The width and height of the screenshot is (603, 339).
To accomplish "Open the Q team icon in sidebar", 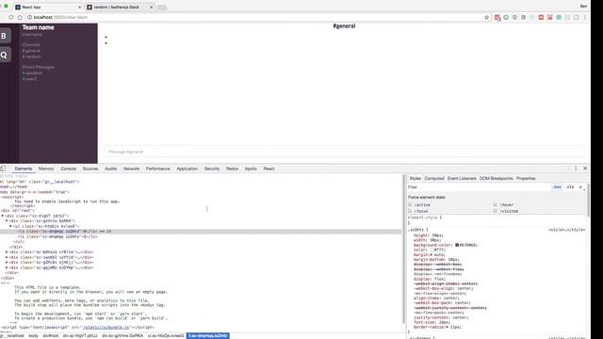I will pyautogui.click(x=4, y=55).
